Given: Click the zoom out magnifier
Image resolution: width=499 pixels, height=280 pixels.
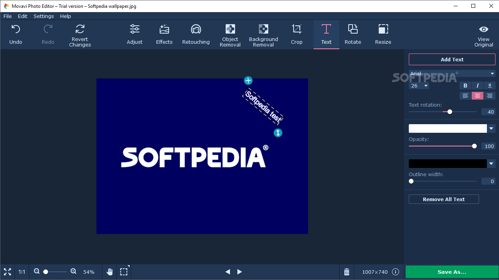Looking at the screenshot, I should pos(37,271).
